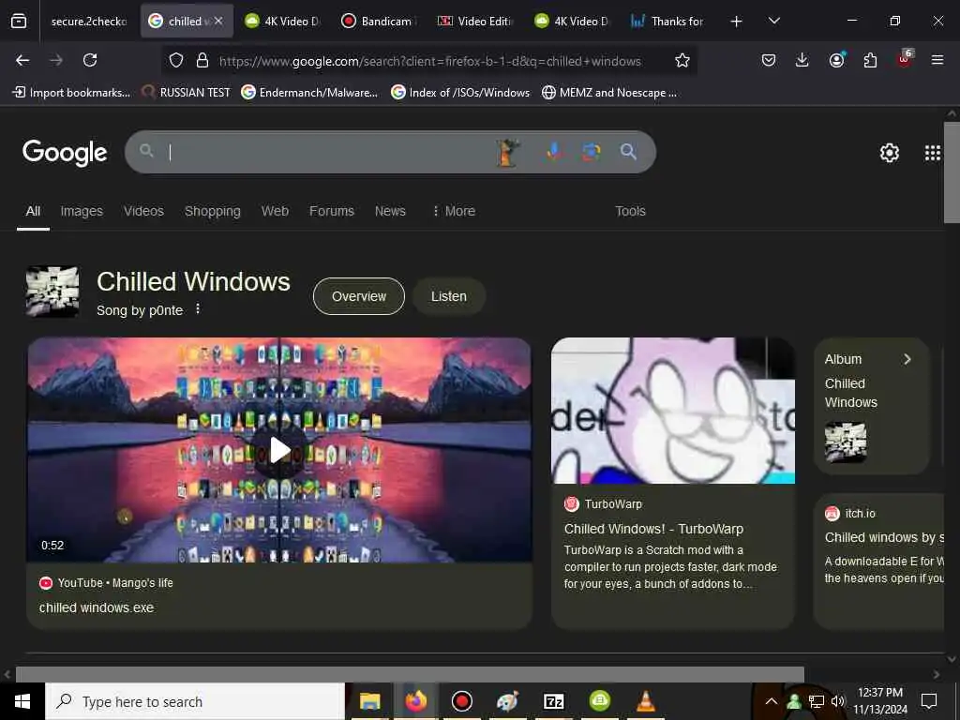The width and height of the screenshot is (960, 720).
Task: Open Google apps grid
Action: click(932, 153)
